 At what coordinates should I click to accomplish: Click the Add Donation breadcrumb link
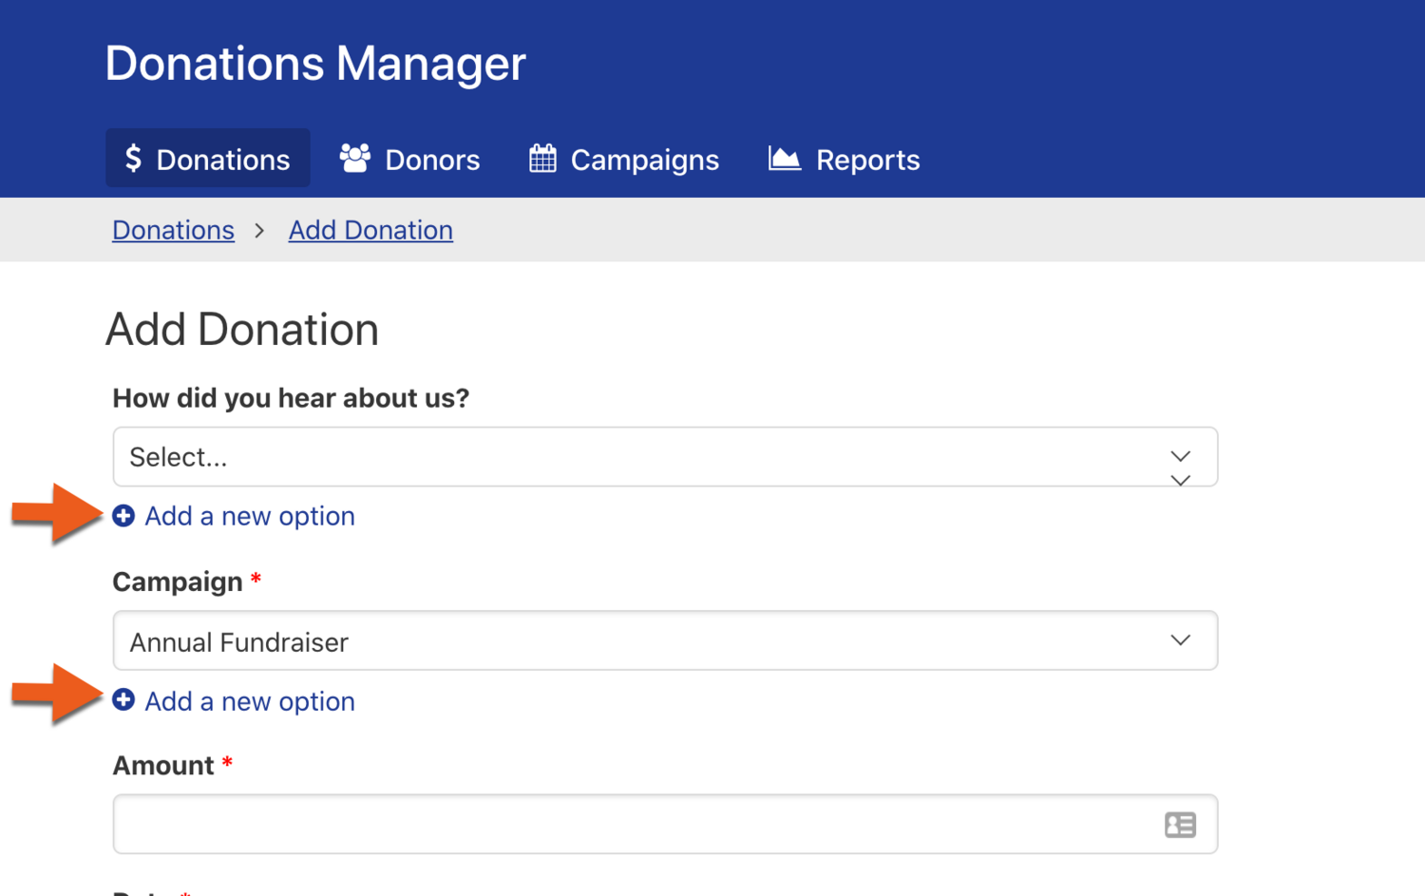click(x=370, y=230)
